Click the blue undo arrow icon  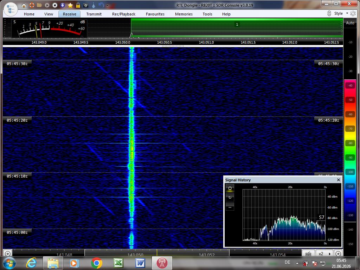(x=101, y=5)
